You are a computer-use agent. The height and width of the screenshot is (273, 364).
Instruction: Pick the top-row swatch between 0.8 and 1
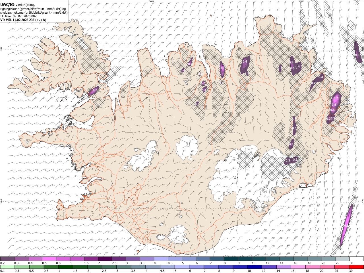coord(63,259)
